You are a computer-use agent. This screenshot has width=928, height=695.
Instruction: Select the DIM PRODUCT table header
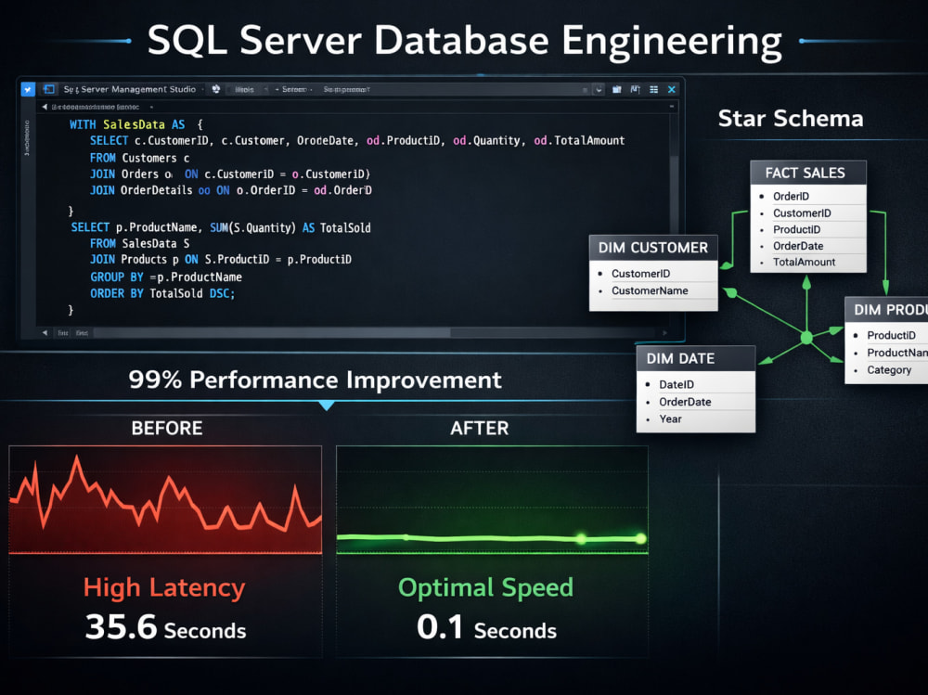pyautogui.click(x=886, y=310)
